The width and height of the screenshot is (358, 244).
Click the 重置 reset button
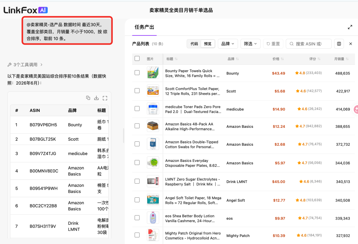273,44
